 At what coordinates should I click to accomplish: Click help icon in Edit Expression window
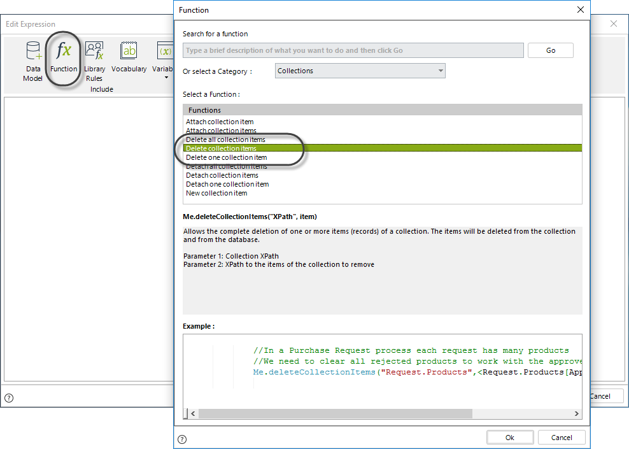(x=9, y=398)
